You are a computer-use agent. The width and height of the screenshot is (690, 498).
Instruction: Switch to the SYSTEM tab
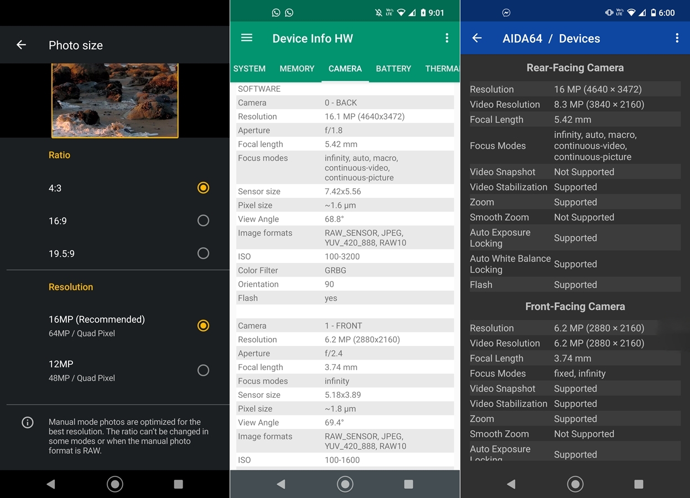[x=250, y=69]
